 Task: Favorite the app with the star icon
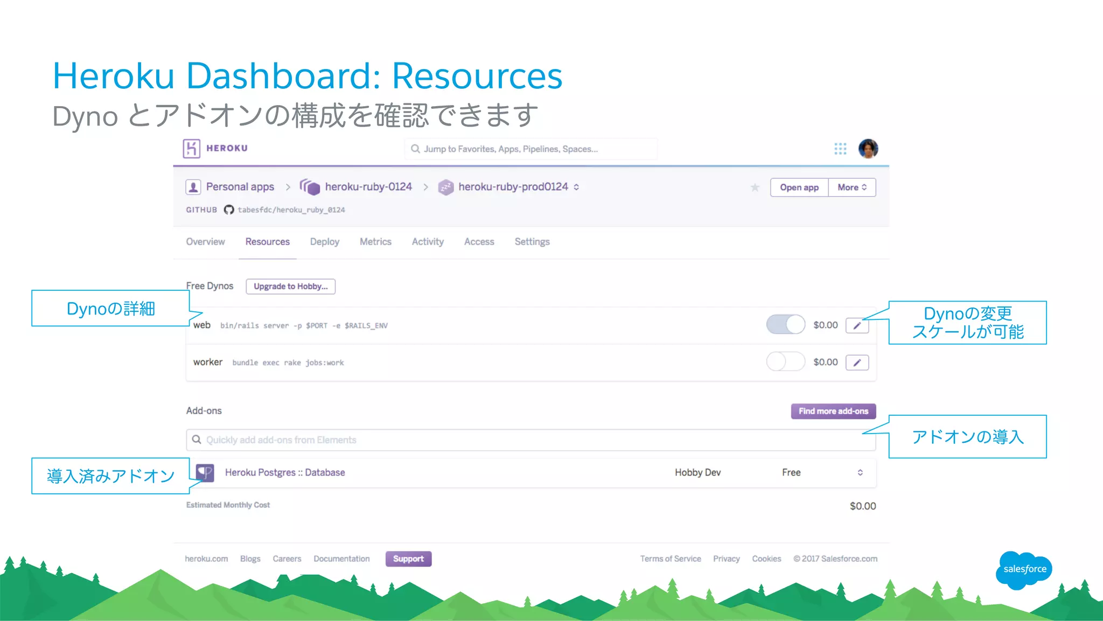[x=755, y=187]
